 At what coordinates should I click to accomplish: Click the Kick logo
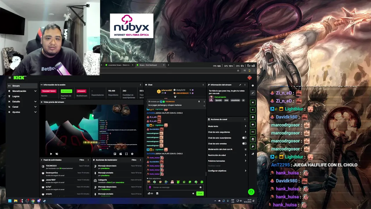(x=19, y=78)
